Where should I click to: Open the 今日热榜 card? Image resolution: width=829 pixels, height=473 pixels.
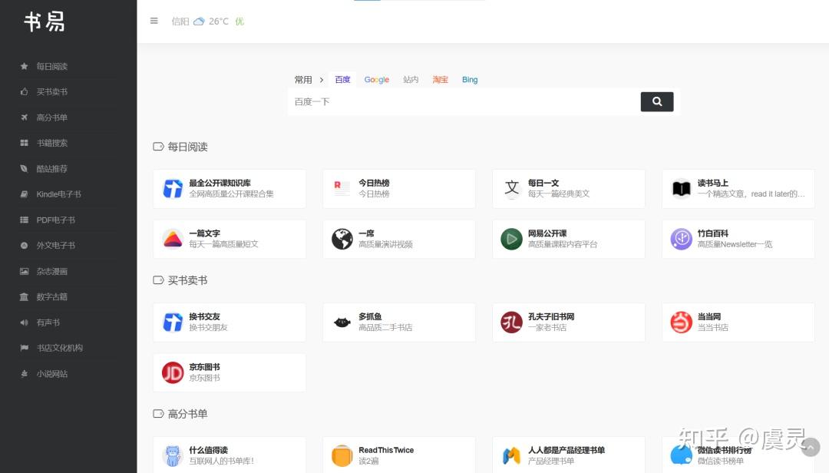pos(398,188)
